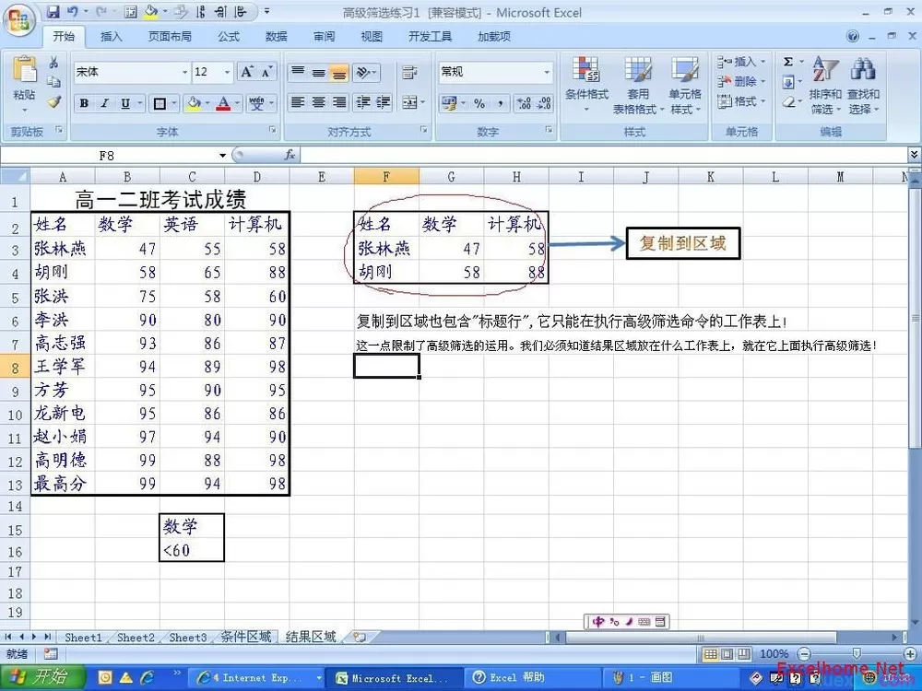922x691 pixels.
Task: Open Find and Select binoculars
Action: [x=863, y=85]
